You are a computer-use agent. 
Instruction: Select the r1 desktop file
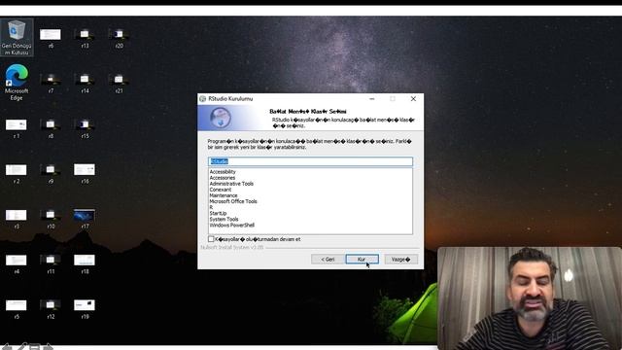[17, 128]
